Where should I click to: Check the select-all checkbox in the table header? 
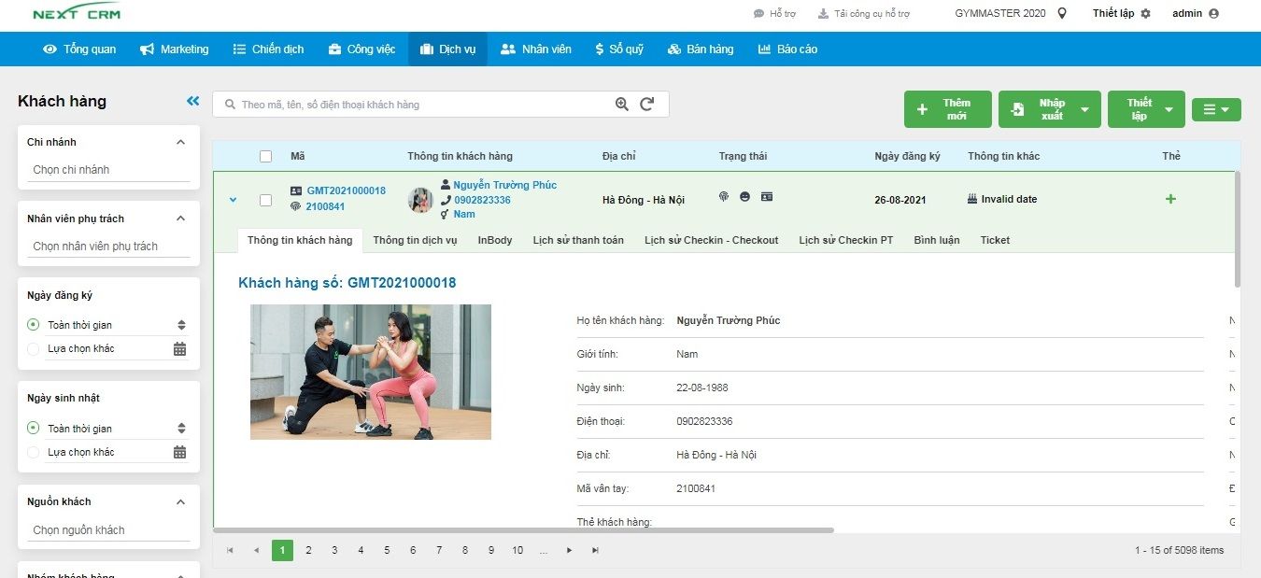[x=265, y=155]
